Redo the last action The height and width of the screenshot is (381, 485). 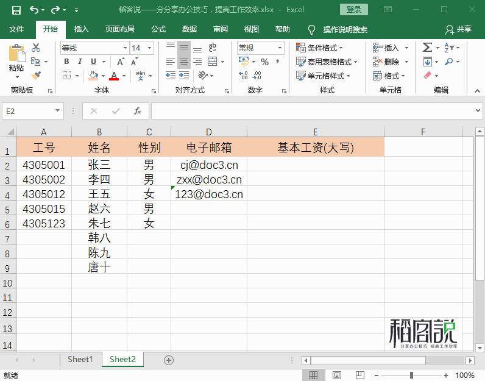(x=55, y=10)
